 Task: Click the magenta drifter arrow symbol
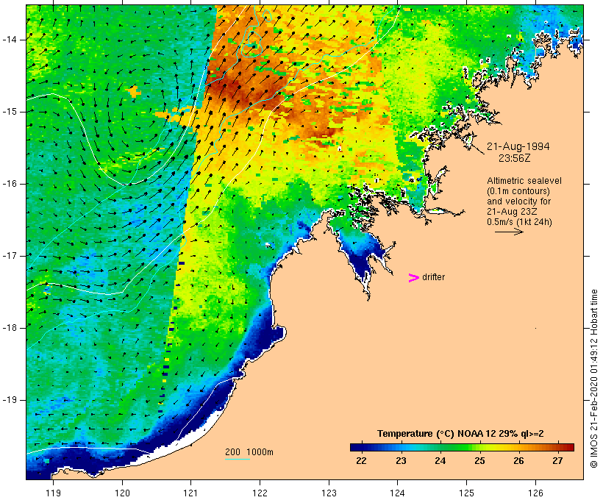tap(413, 278)
